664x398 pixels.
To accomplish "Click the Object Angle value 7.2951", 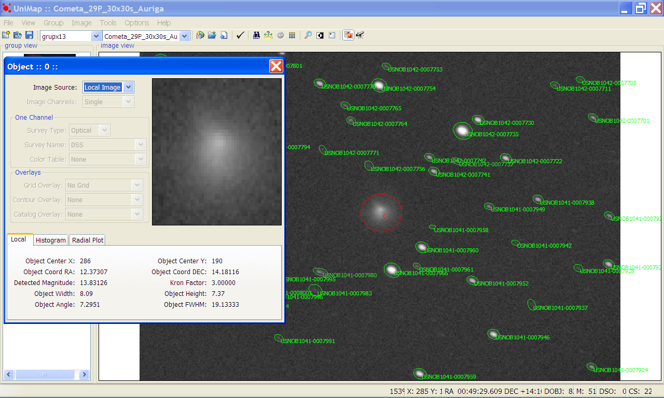I will tap(90, 305).
